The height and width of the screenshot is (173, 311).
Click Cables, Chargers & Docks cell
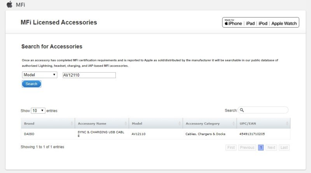click(205, 134)
